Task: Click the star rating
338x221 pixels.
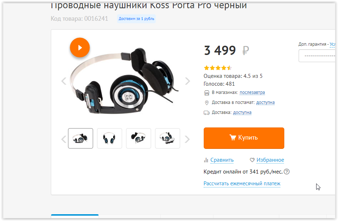Action: [x=218, y=68]
